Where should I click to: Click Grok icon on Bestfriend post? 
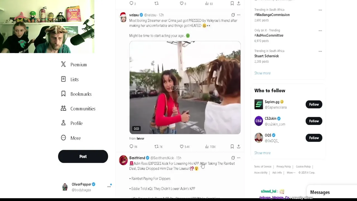(233, 158)
